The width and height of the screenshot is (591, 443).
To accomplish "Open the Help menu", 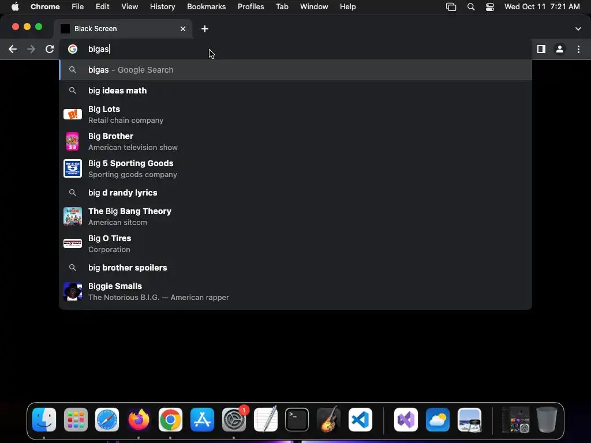I will point(347,6).
